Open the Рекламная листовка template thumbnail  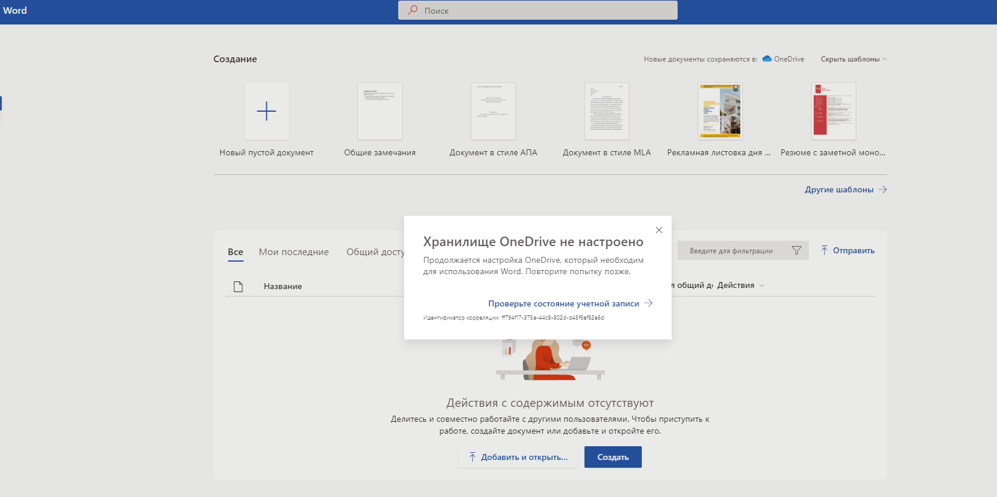pyautogui.click(x=720, y=111)
